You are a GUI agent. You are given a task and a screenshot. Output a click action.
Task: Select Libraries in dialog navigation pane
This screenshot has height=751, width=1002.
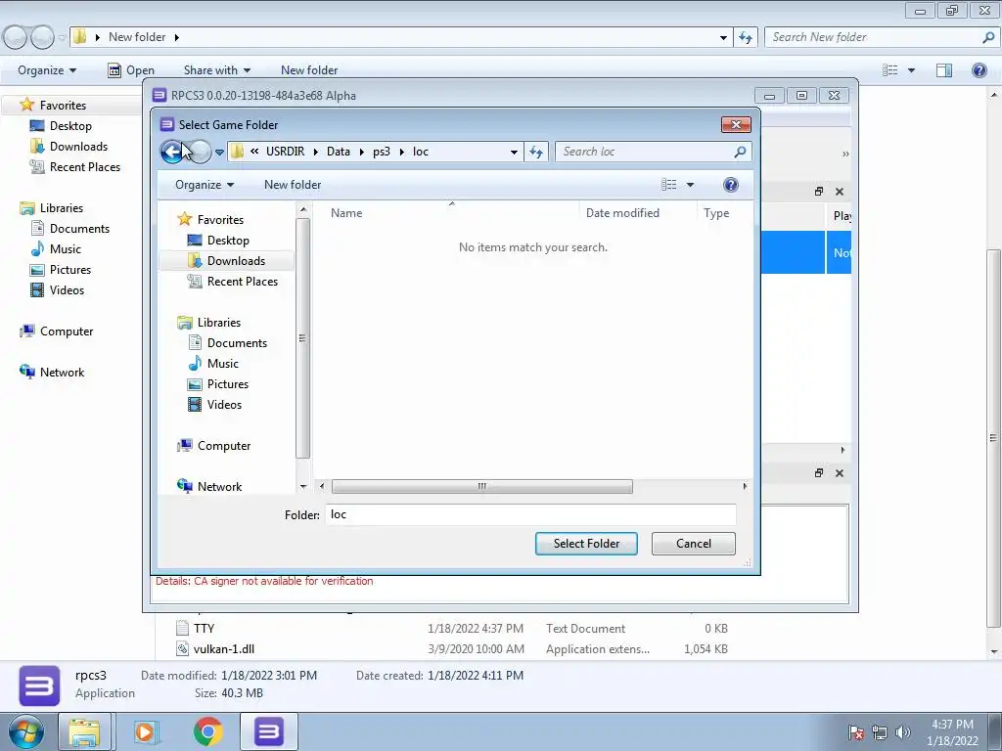(x=218, y=323)
